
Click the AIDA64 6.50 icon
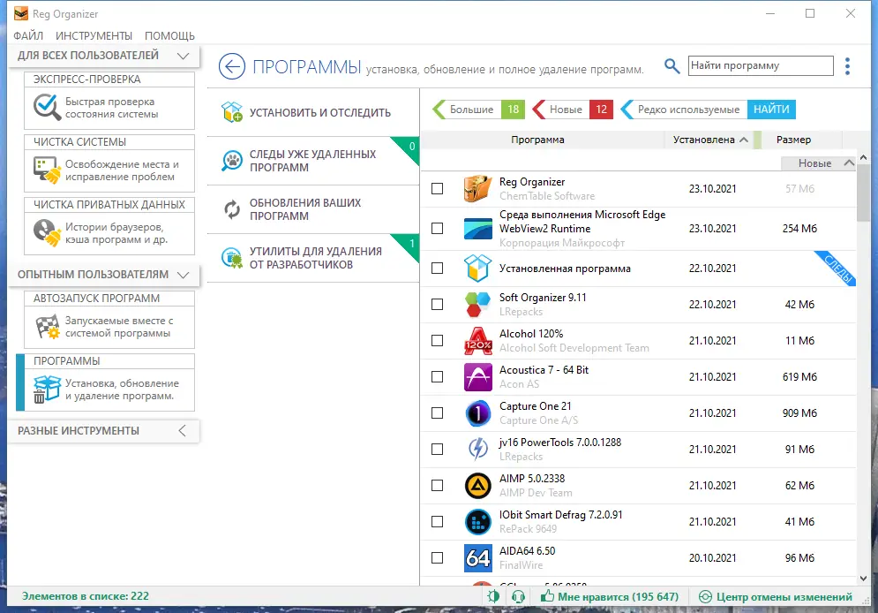(x=477, y=557)
